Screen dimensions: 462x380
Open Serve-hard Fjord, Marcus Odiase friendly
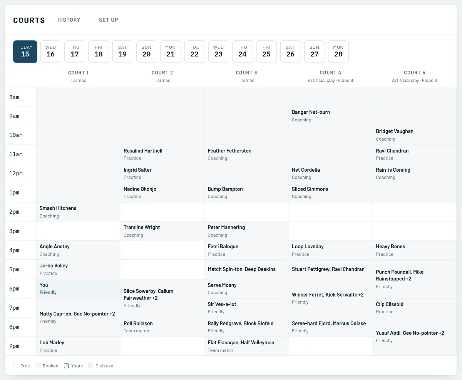[x=330, y=327]
